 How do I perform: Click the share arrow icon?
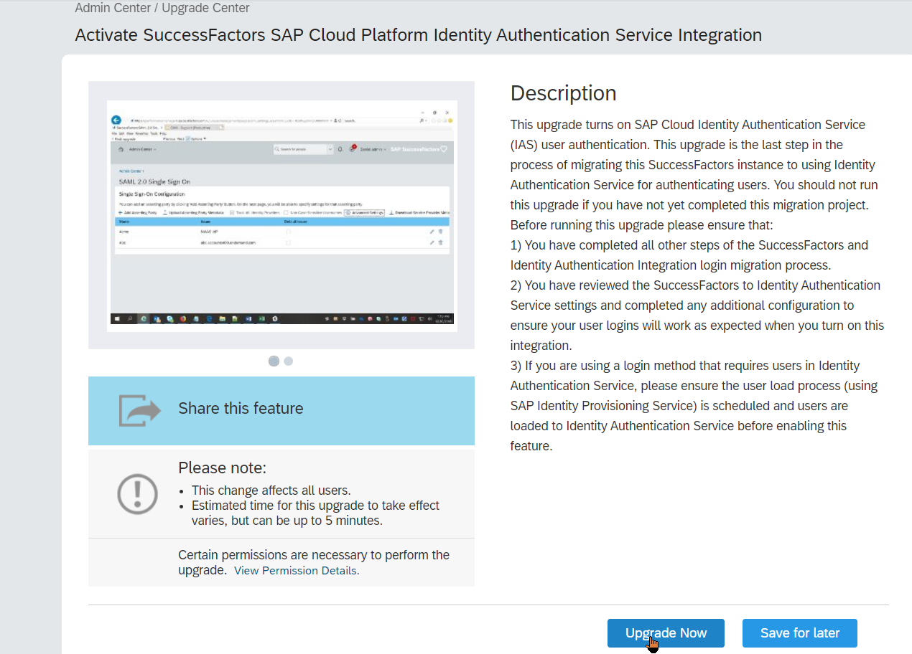point(140,411)
